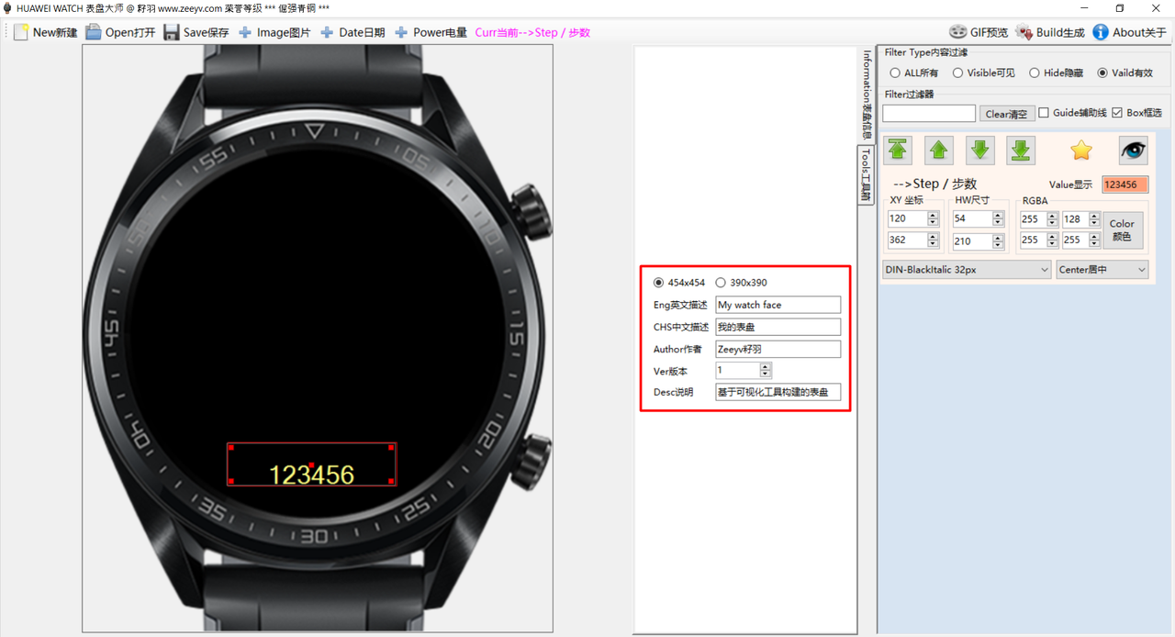The height and width of the screenshot is (637, 1175).
Task: Click the orange Value显示 field showing 123456
Action: 1125,184
